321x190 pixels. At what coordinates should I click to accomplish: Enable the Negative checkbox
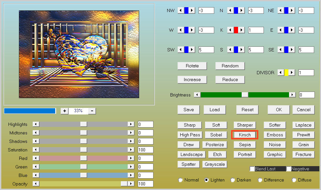289,169
